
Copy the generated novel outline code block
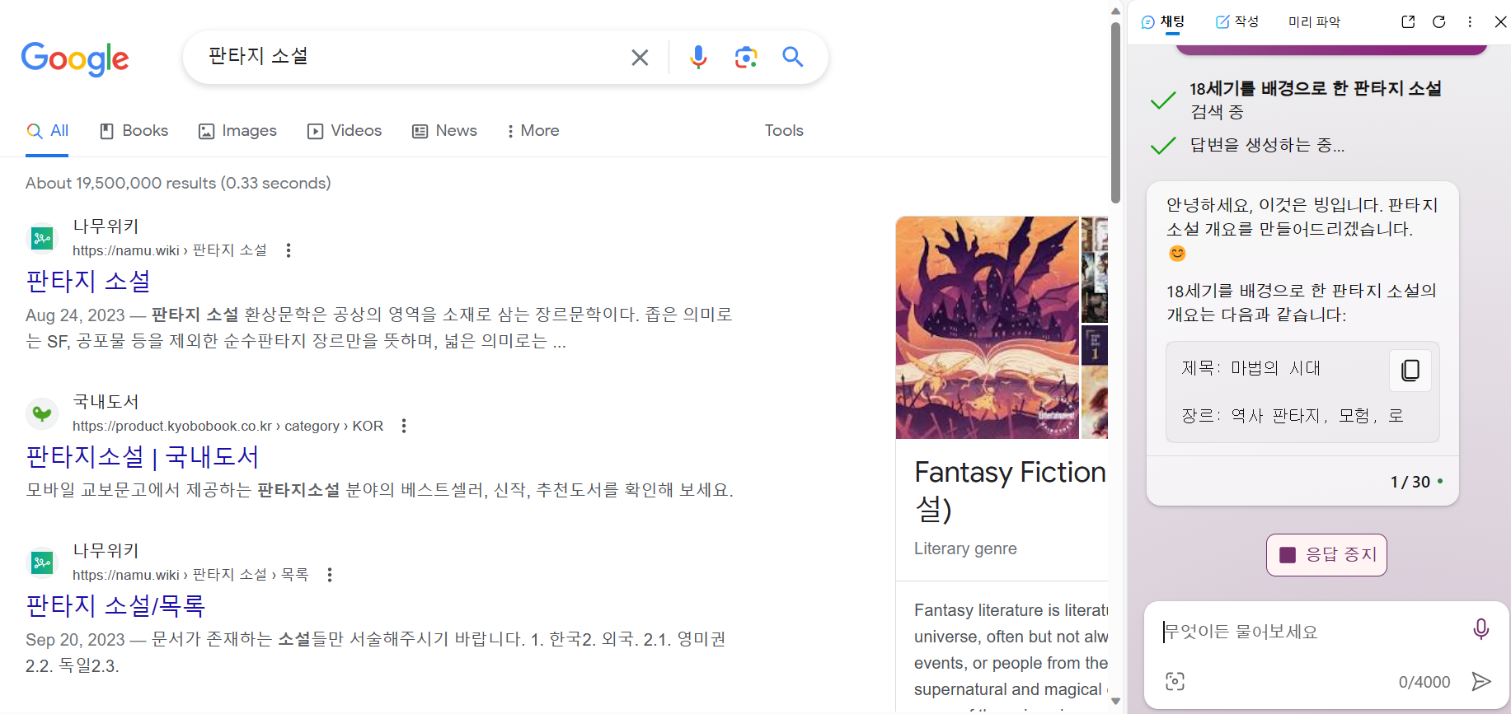[1410, 371]
